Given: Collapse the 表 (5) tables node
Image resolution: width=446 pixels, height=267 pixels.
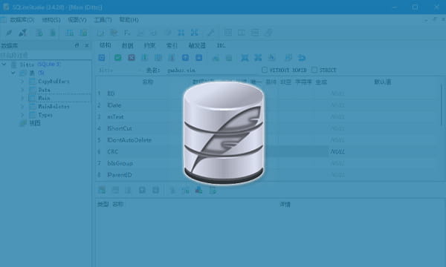Looking at the screenshot, I should pos(13,73).
